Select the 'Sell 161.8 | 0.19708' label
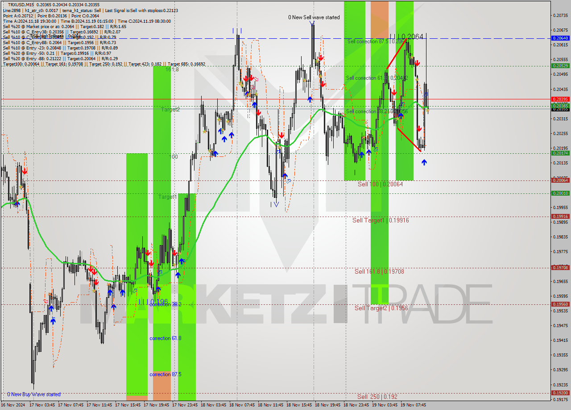 tap(380, 271)
